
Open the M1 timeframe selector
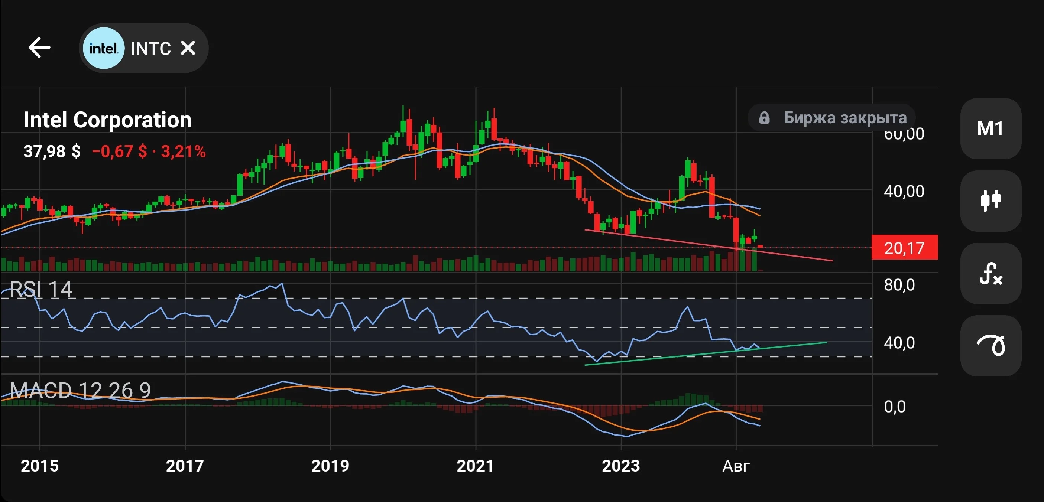pos(990,128)
